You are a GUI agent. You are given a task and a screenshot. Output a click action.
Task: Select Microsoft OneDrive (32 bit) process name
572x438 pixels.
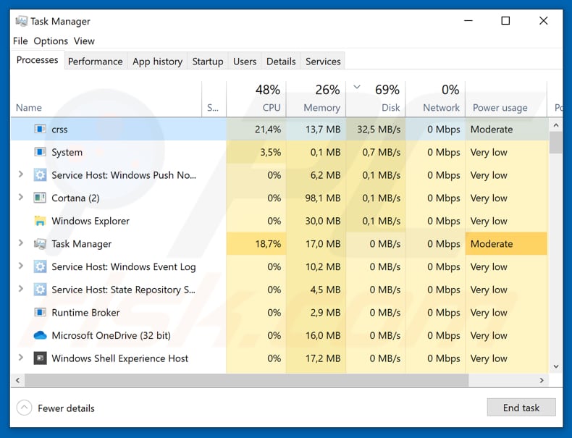click(x=111, y=335)
